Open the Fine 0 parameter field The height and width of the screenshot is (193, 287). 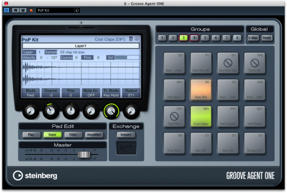tap(71, 93)
